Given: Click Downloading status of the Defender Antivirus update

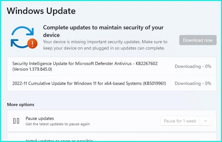Looking at the screenshot, I should 193,66.
